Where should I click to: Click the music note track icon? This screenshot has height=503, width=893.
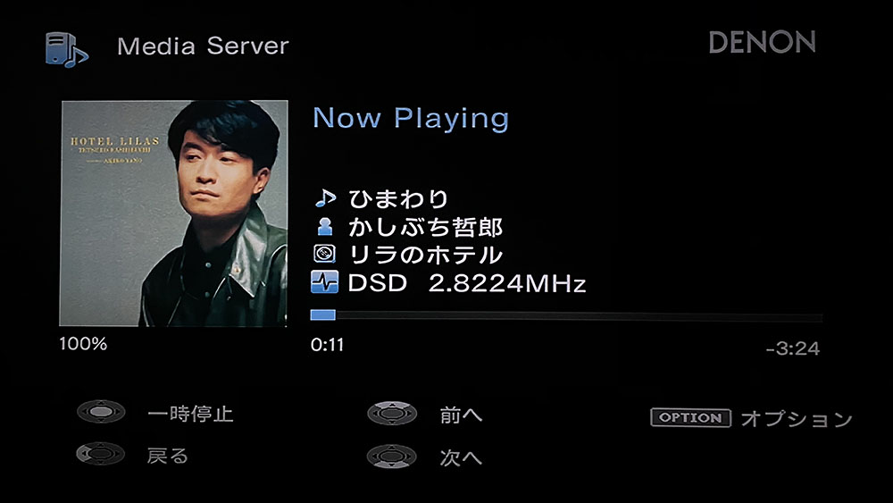click(x=325, y=199)
